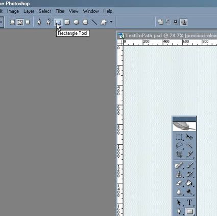The height and width of the screenshot is (216, 217).
Task: Select Paths mode in options bar
Action: pos(20,22)
